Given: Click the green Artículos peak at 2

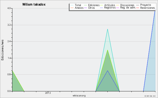Looking at the screenshot, I should 107,50.
